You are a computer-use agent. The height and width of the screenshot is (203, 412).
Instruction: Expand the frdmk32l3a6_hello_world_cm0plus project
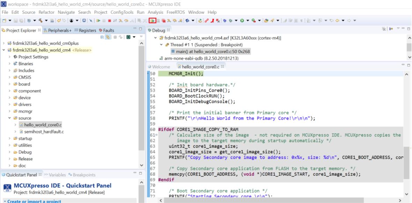click(3, 43)
